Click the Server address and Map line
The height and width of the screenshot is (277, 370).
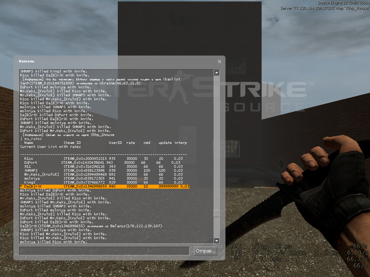pos(325,8)
